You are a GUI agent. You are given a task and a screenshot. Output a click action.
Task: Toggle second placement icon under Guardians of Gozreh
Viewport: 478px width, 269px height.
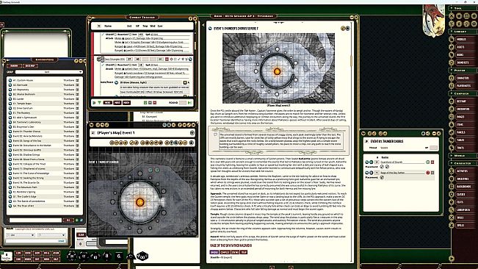pyautogui.click(x=387, y=167)
